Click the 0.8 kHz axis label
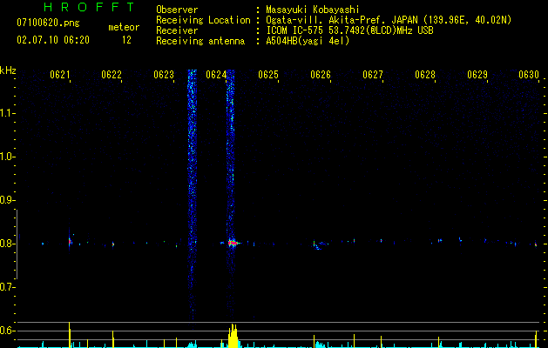548x348 pixels. coord(7,244)
